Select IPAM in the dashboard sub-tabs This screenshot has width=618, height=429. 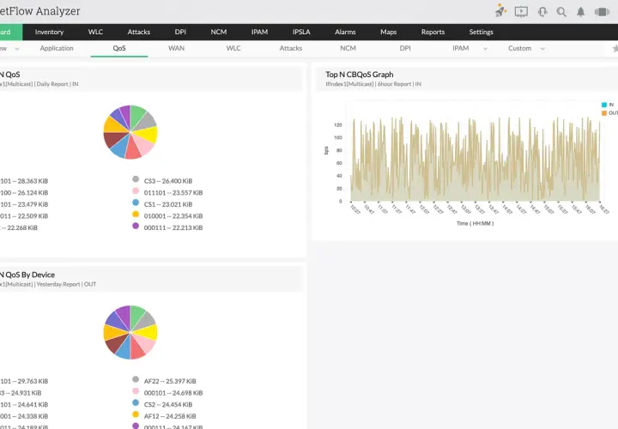click(x=461, y=48)
